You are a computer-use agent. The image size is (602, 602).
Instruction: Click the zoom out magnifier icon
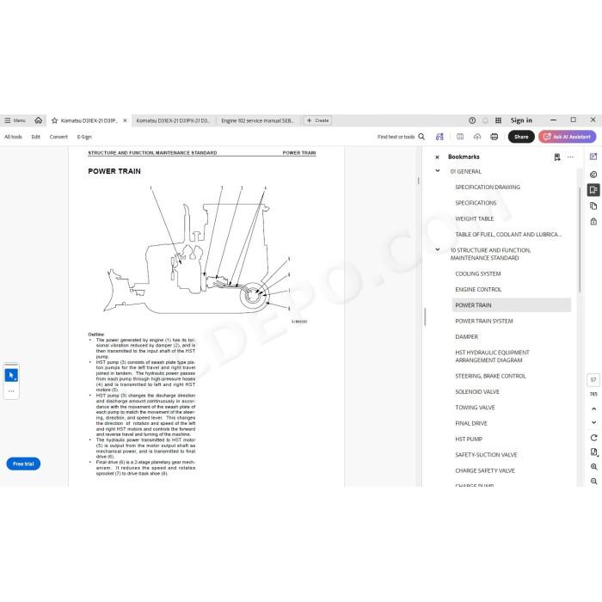click(594, 481)
